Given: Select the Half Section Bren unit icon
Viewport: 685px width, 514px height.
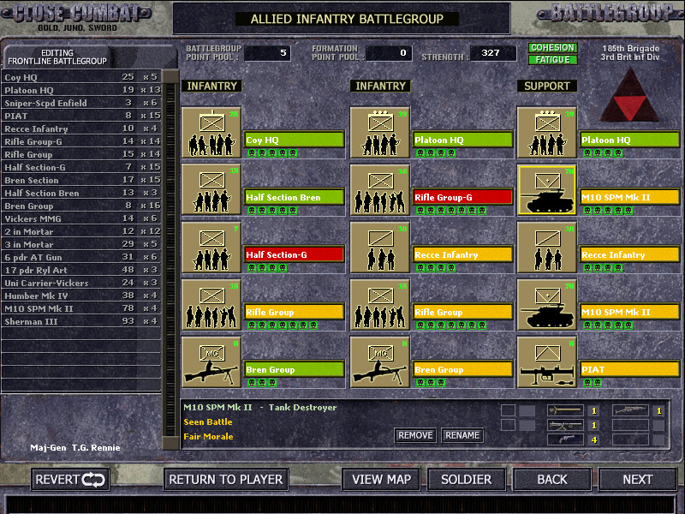Looking at the screenshot, I should point(211,189).
